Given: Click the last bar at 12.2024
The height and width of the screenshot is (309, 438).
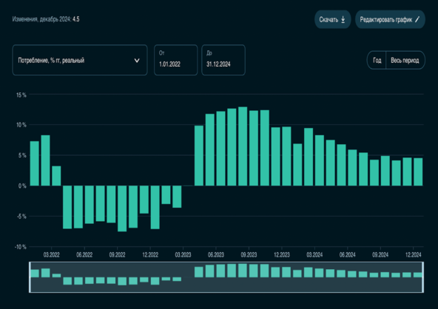Looking at the screenshot, I should coord(418,172).
